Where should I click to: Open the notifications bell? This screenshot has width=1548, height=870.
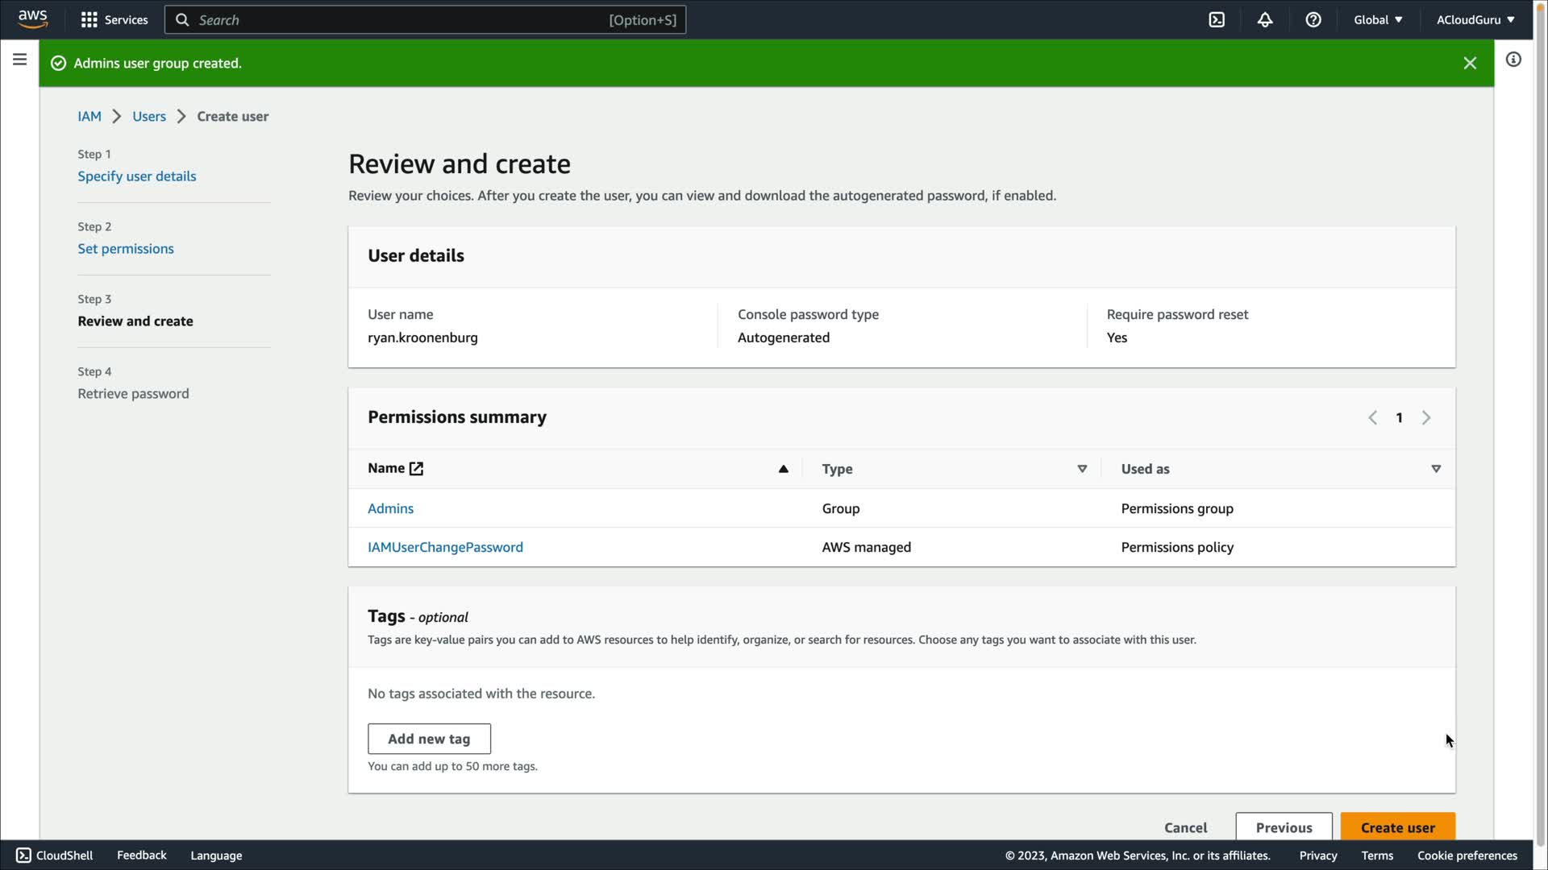pyautogui.click(x=1265, y=20)
